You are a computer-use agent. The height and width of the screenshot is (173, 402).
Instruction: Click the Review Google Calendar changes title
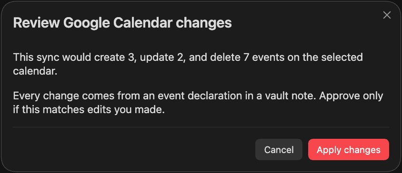pos(122,23)
